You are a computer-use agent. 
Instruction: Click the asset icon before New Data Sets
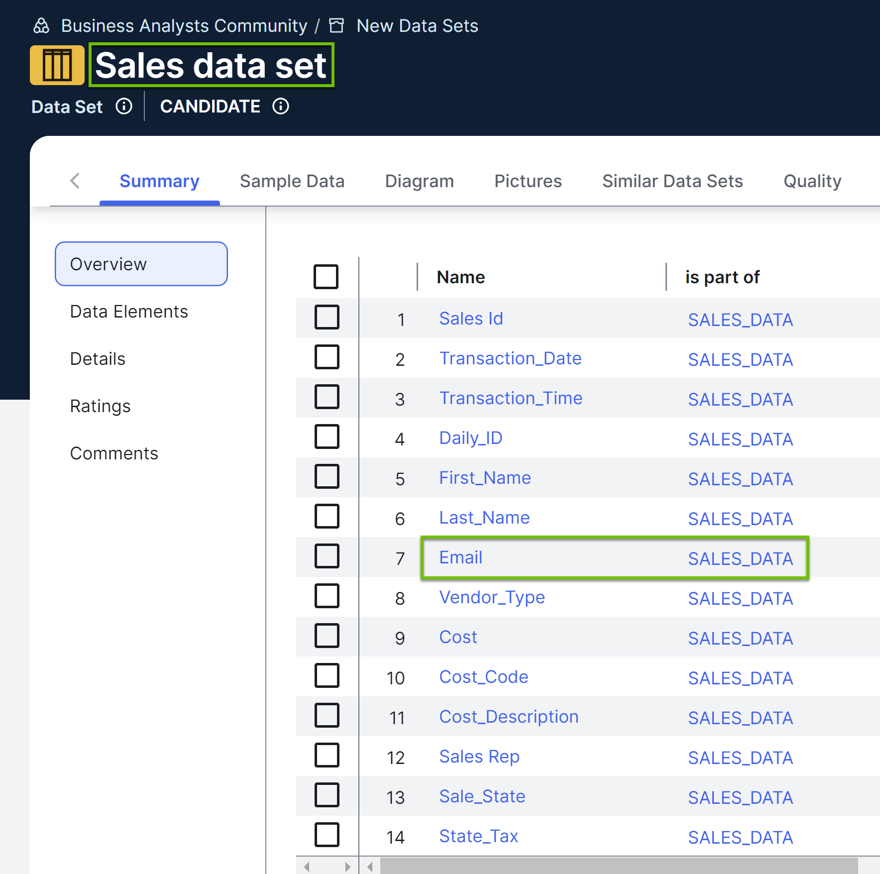click(x=337, y=25)
